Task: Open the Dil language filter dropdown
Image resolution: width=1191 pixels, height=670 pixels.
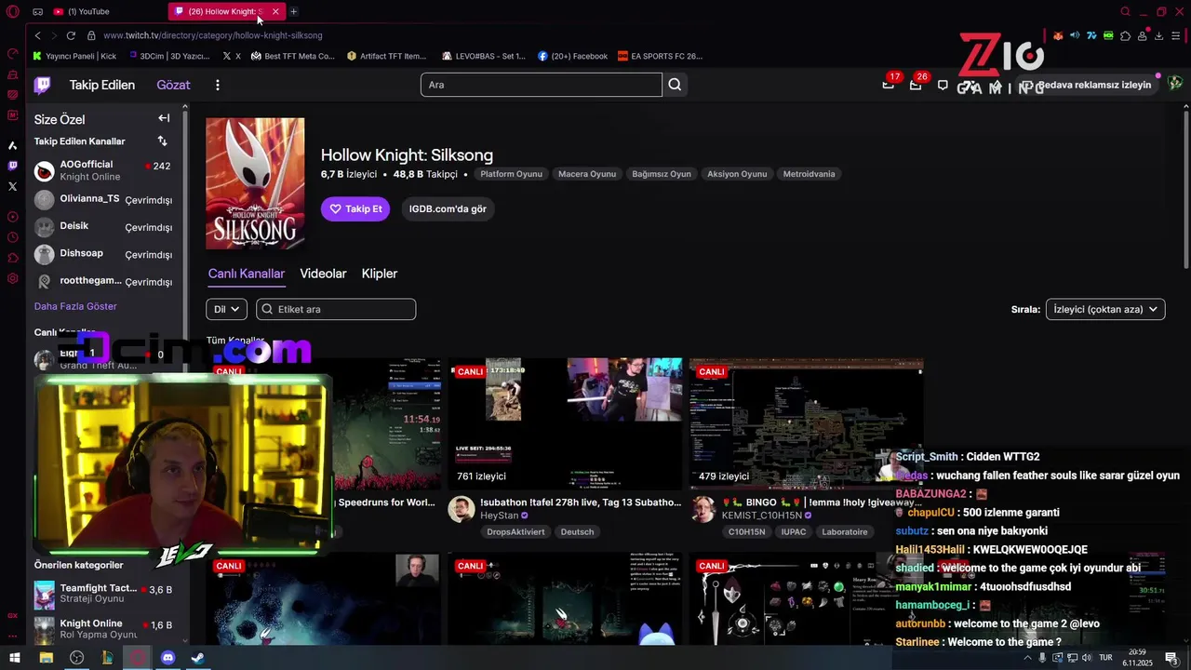Action: click(226, 309)
